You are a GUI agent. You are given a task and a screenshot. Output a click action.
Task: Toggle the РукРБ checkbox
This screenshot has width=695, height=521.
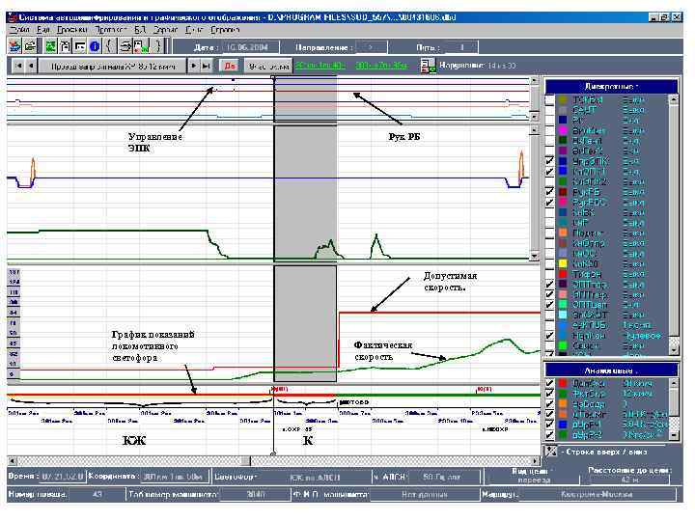(x=549, y=191)
